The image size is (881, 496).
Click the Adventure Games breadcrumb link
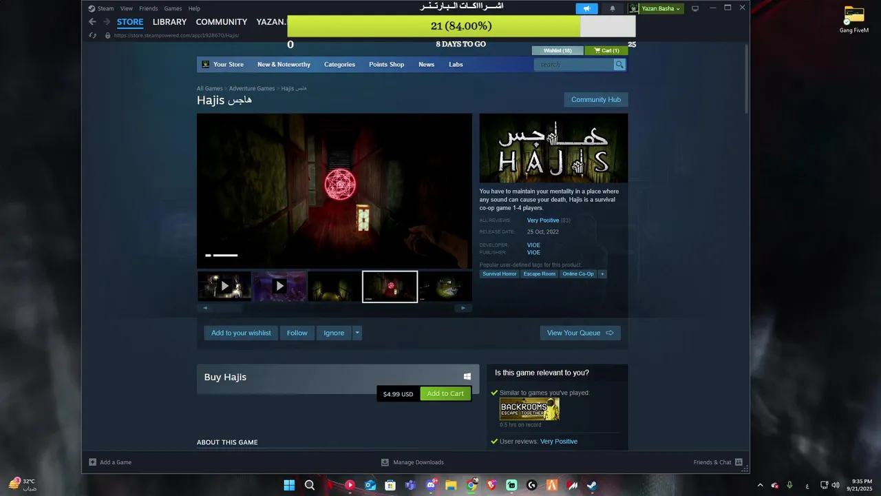(252, 89)
